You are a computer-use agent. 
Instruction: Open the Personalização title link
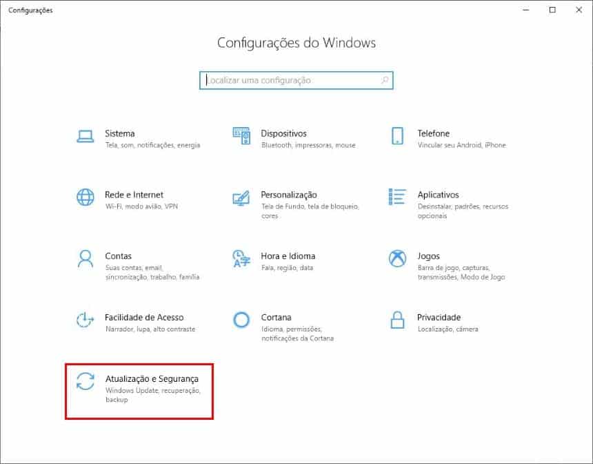288,195
